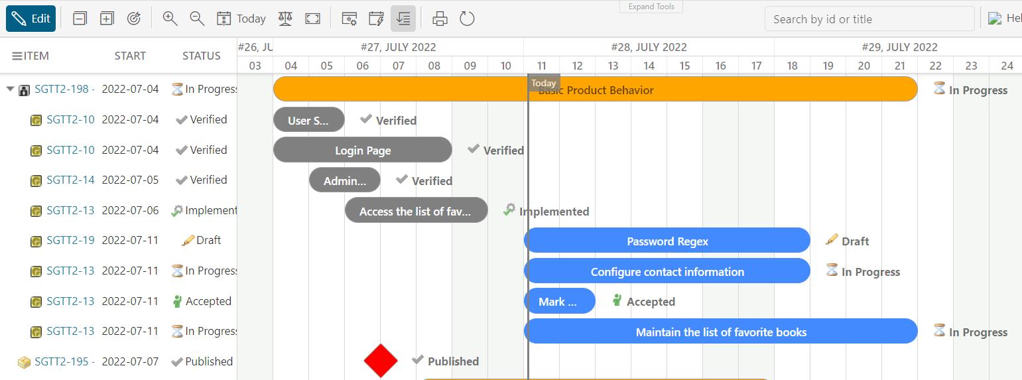Open the SGTT2-19 item link

pos(70,240)
